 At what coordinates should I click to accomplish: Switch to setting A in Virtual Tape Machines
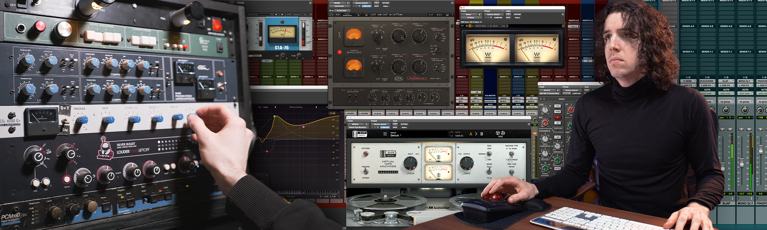point(471,134)
